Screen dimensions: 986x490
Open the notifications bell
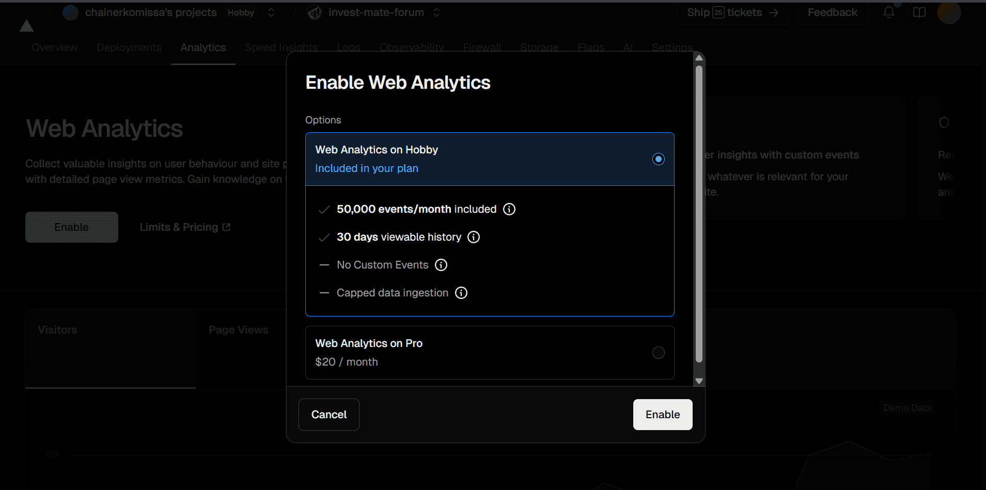click(889, 12)
